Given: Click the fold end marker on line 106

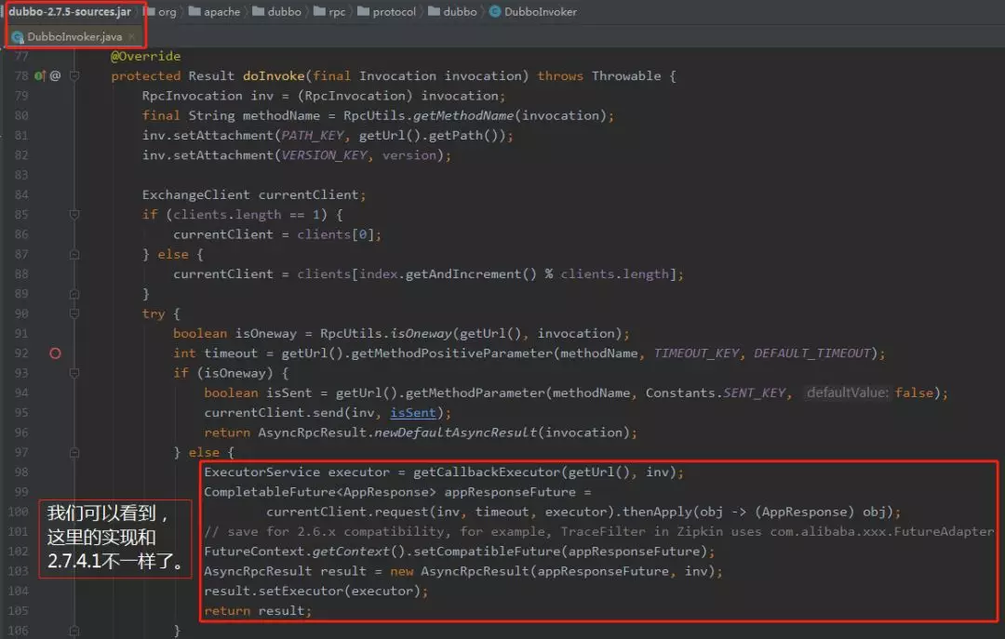Looking at the screenshot, I should (x=74, y=631).
